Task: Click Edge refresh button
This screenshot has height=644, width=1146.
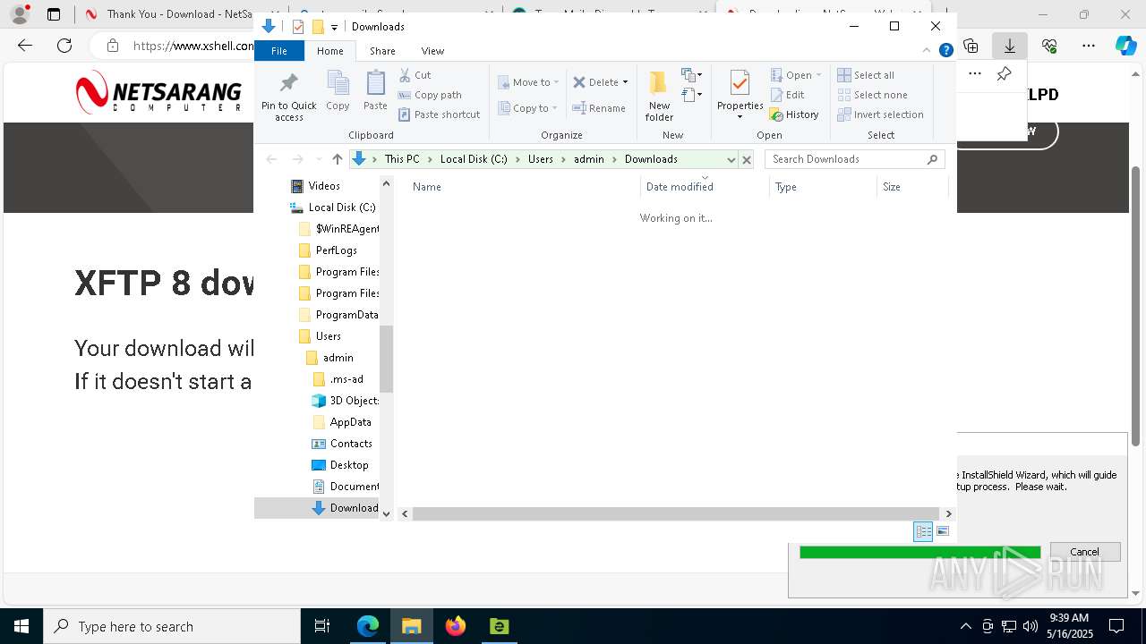Action: tap(64, 46)
